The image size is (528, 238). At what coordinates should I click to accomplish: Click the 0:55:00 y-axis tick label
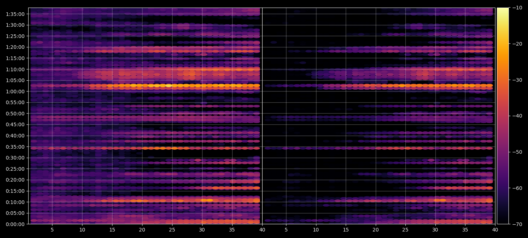tap(16, 102)
